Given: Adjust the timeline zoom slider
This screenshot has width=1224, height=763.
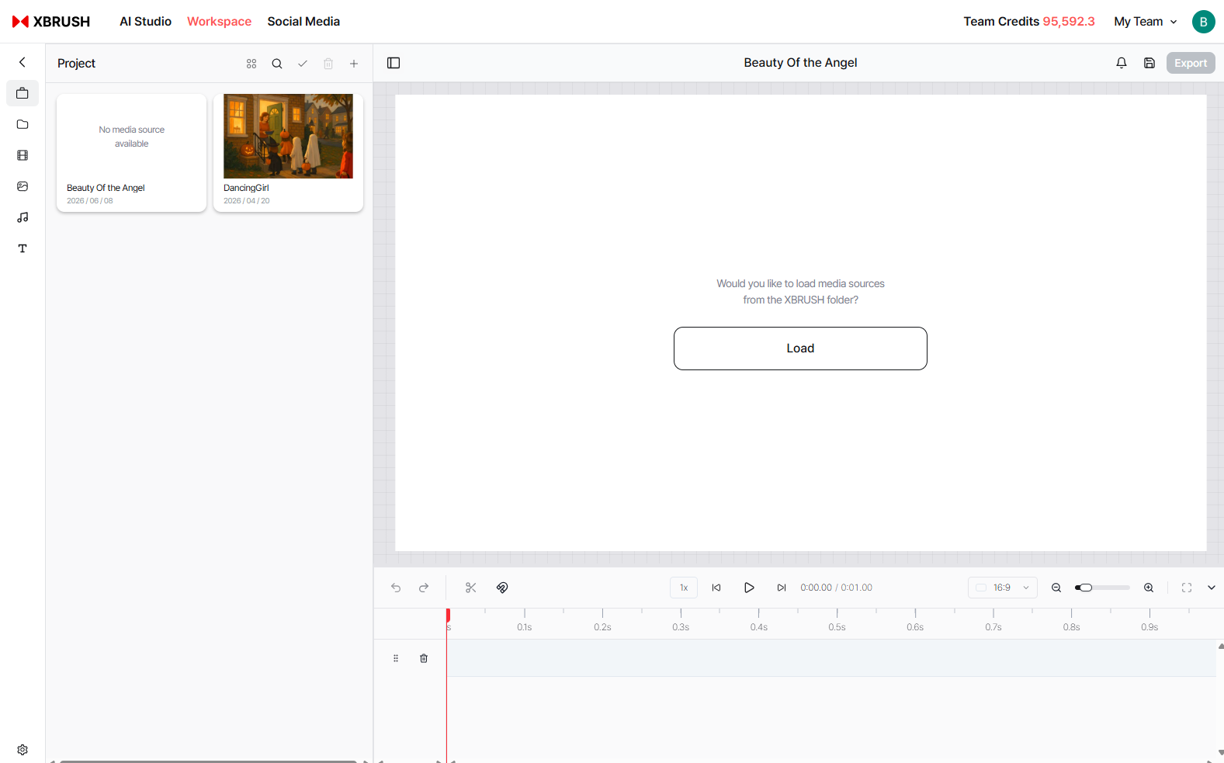Looking at the screenshot, I should tap(1102, 588).
